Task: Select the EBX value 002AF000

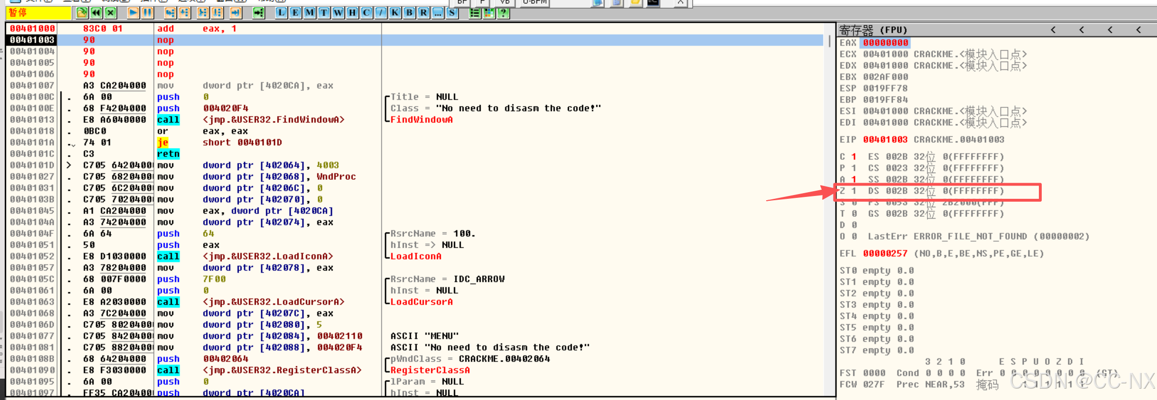Action: pos(885,77)
